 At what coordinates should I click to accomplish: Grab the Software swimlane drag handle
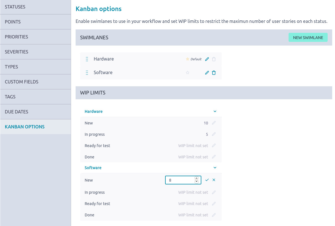coord(87,73)
